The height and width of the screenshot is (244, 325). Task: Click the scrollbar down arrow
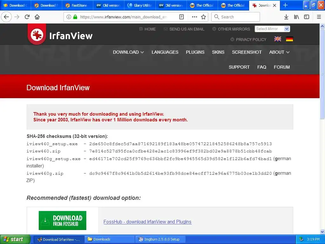point(322,232)
